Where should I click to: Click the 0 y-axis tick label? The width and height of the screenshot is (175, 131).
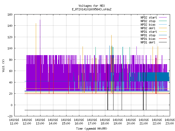click(x=11, y=105)
